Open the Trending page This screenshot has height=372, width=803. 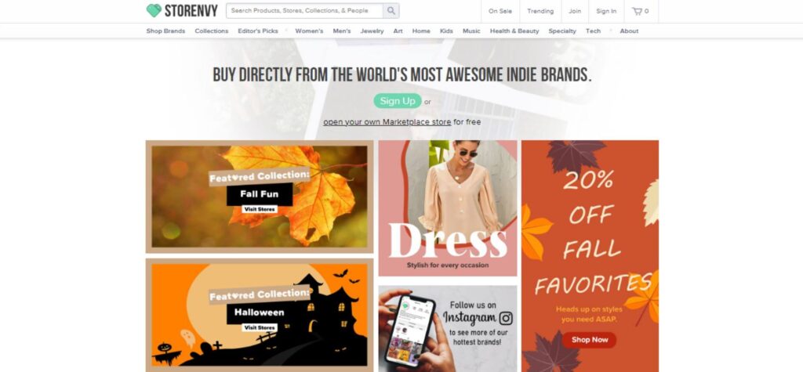click(x=540, y=11)
